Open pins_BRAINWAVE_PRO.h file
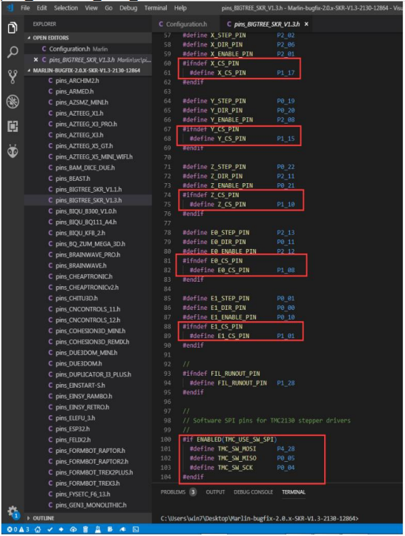405x536 pixels. 88,255
